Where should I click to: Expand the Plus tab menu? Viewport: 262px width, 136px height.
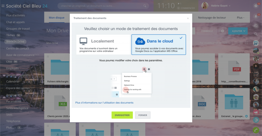(240, 18)
